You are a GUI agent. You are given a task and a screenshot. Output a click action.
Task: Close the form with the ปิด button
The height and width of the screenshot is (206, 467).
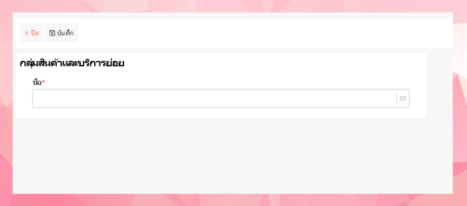tap(31, 33)
